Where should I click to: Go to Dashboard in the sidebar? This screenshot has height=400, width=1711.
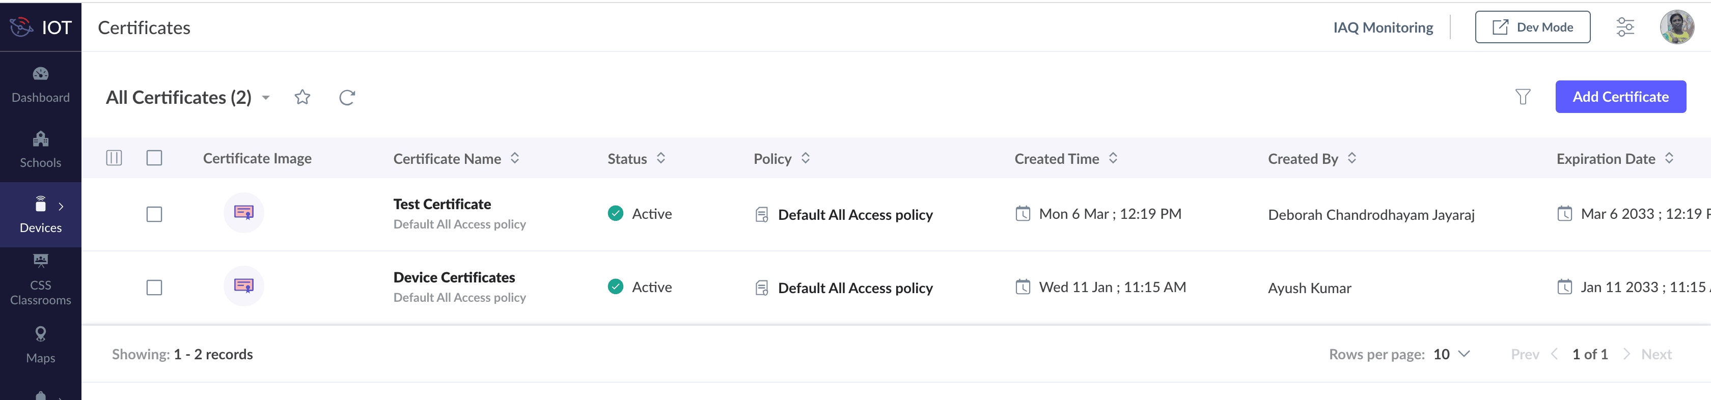tap(41, 85)
